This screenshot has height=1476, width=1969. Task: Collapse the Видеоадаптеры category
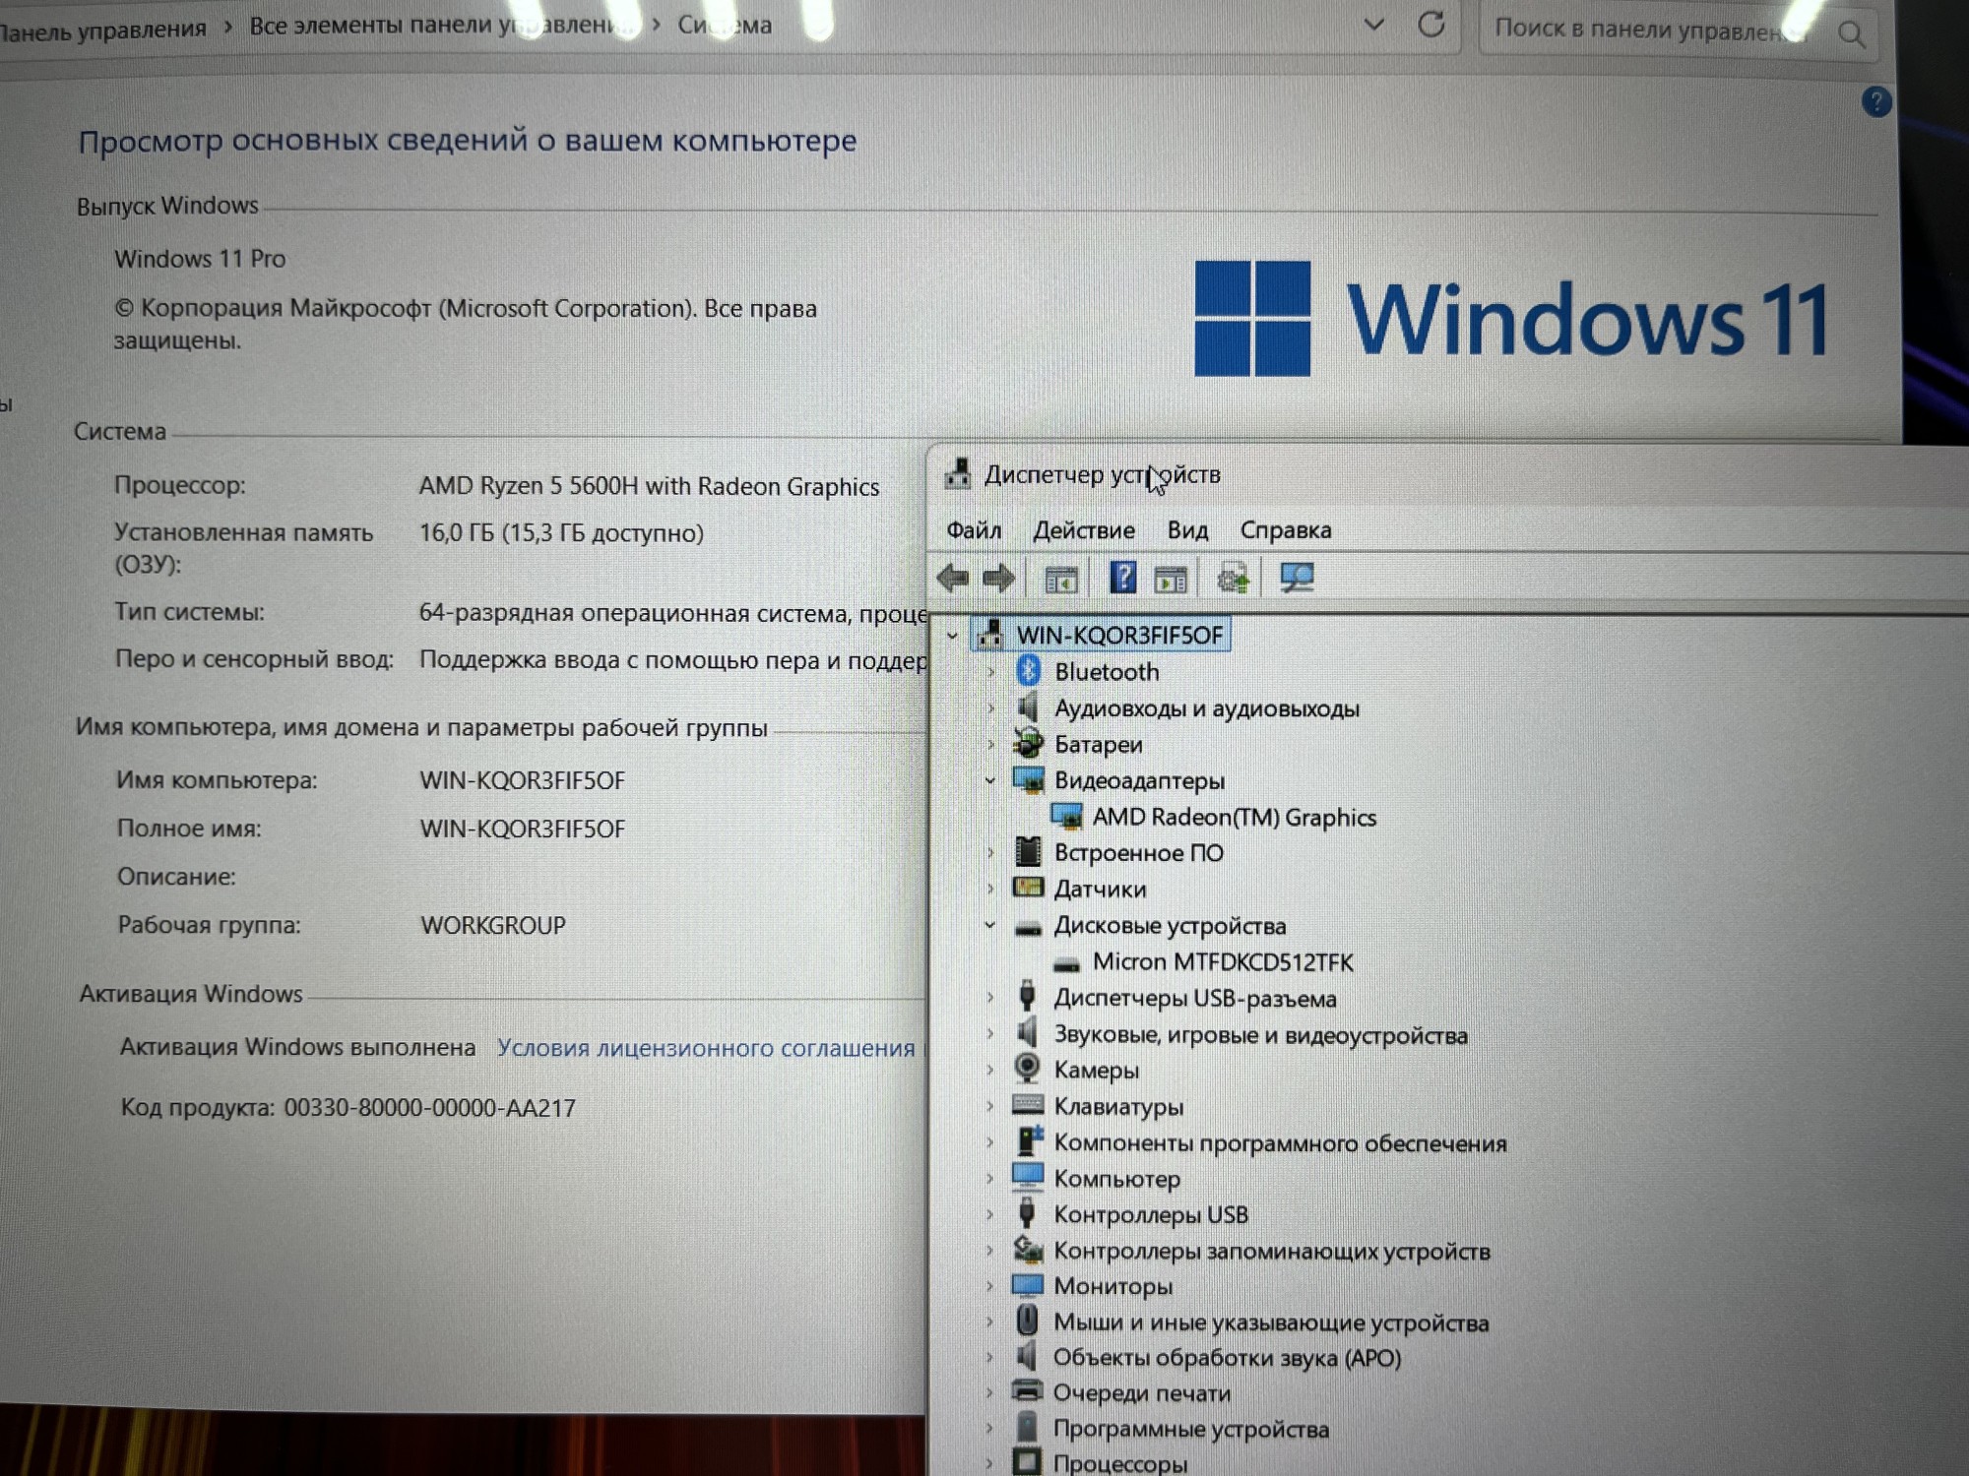tap(990, 780)
